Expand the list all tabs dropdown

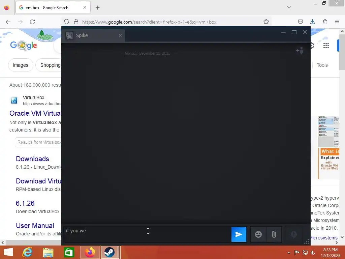coord(289,7)
